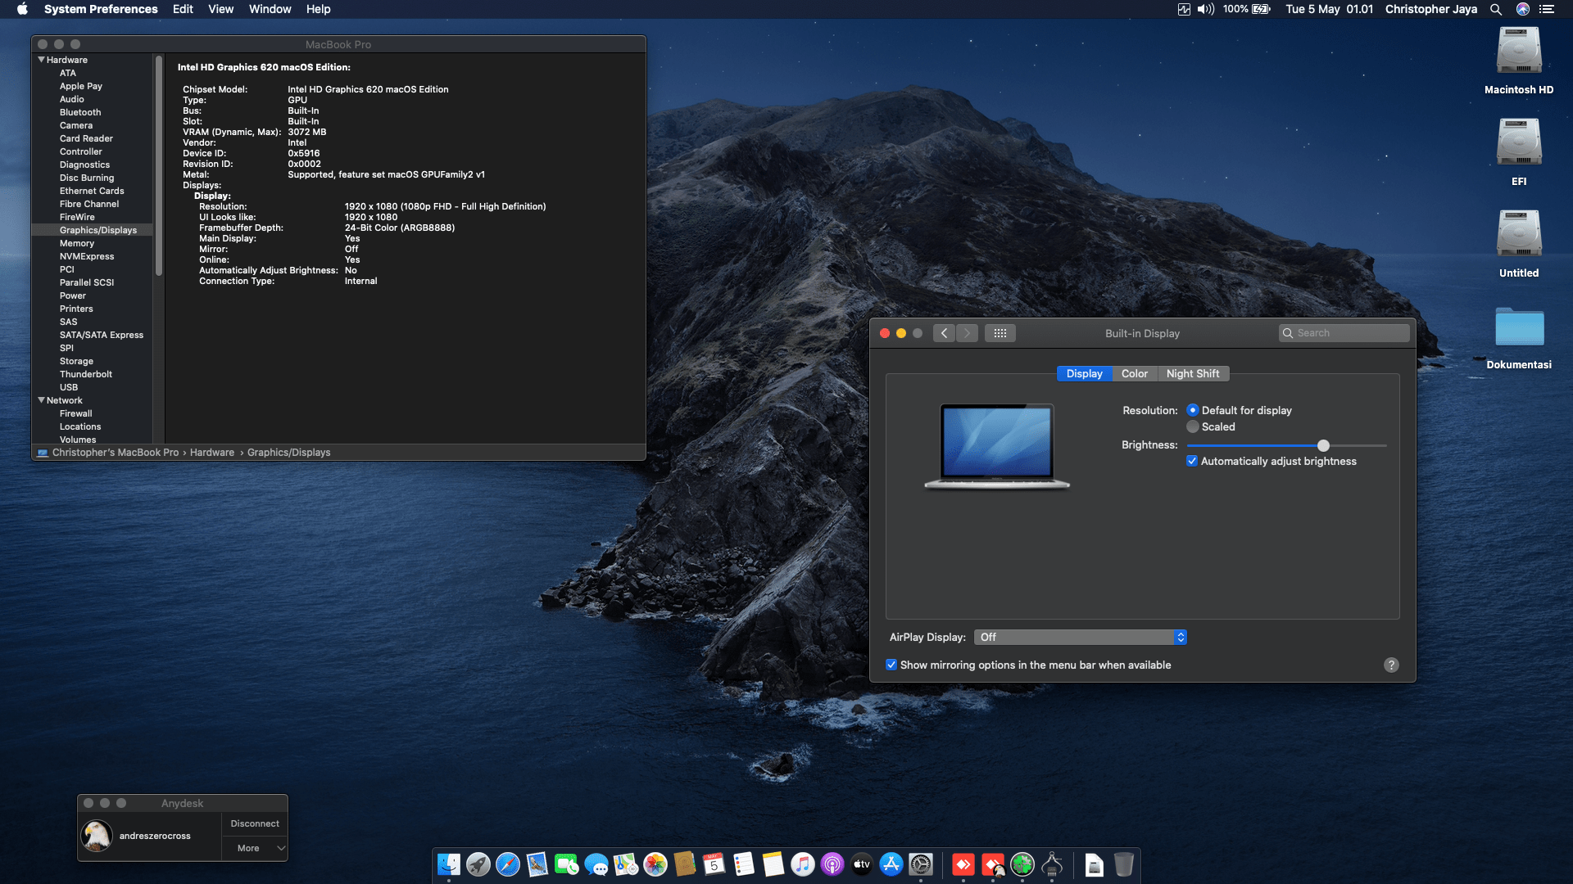Open the Edit menu
Image resolution: width=1573 pixels, height=884 pixels.
(x=183, y=9)
